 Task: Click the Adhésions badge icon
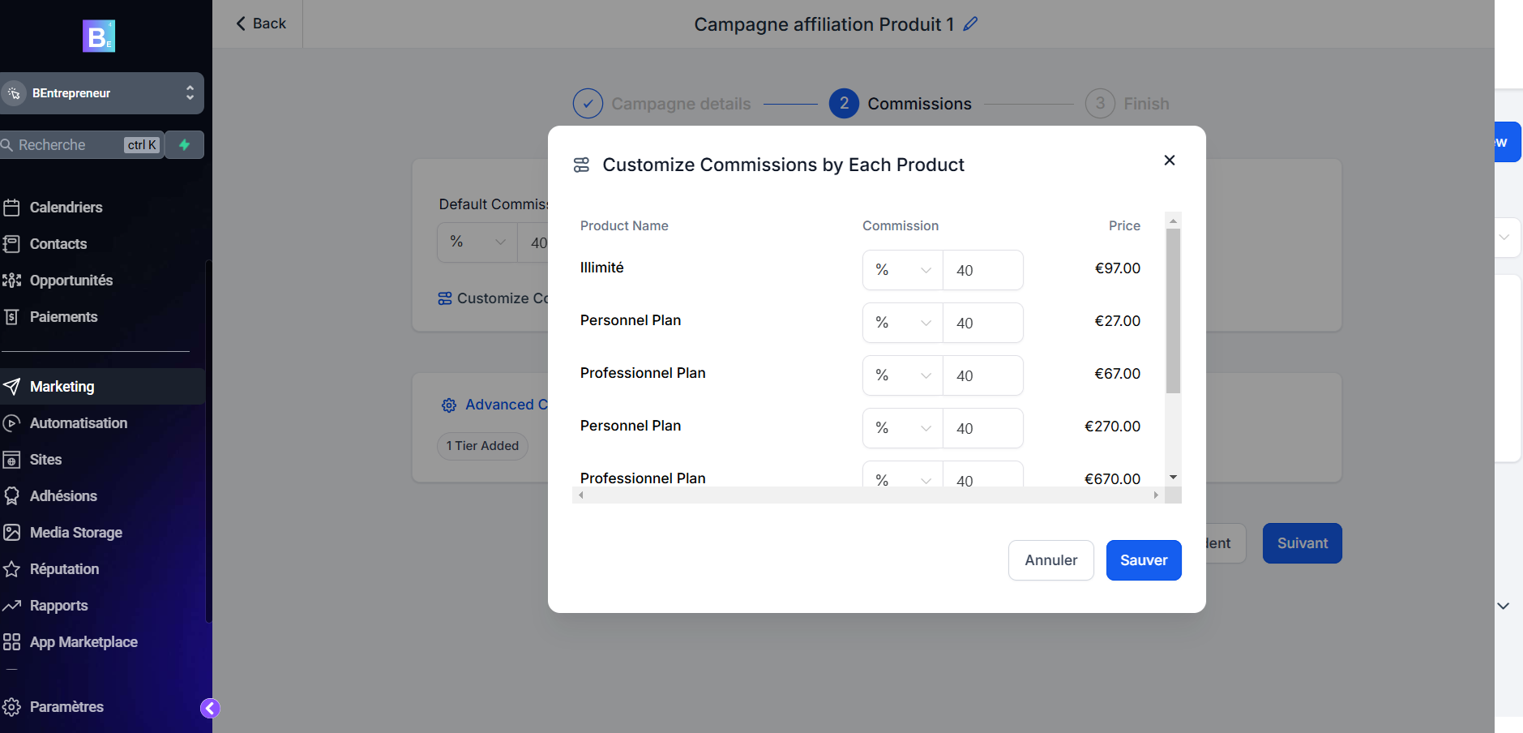coord(11,496)
